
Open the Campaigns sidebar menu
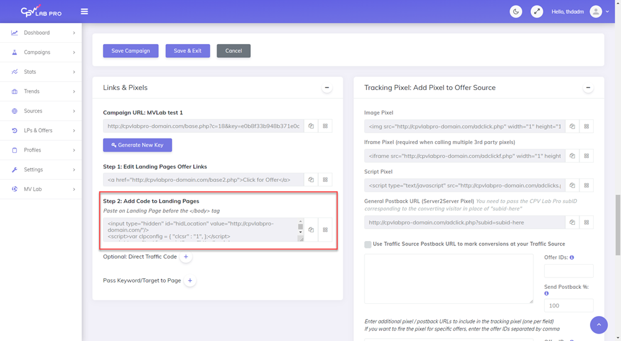[41, 52]
